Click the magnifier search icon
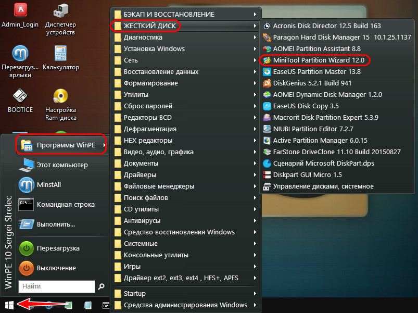This screenshot has height=313, width=418. tap(102, 286)
